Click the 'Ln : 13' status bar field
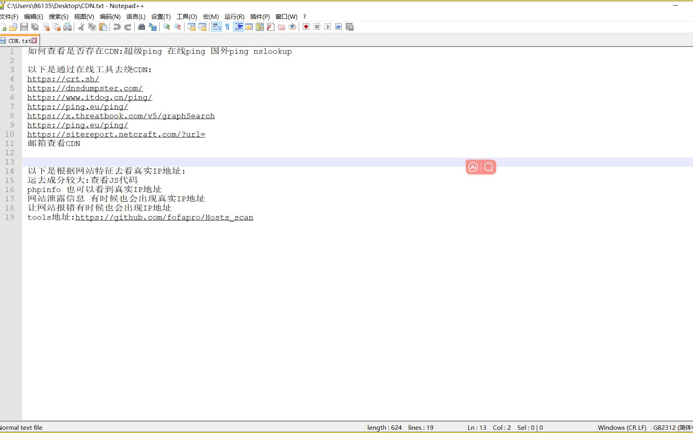693x433 pixels. 477,427
